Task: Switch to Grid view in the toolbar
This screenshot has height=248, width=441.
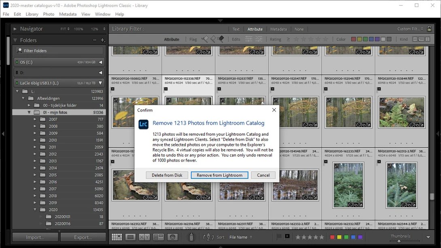Action: pos(117,237)
